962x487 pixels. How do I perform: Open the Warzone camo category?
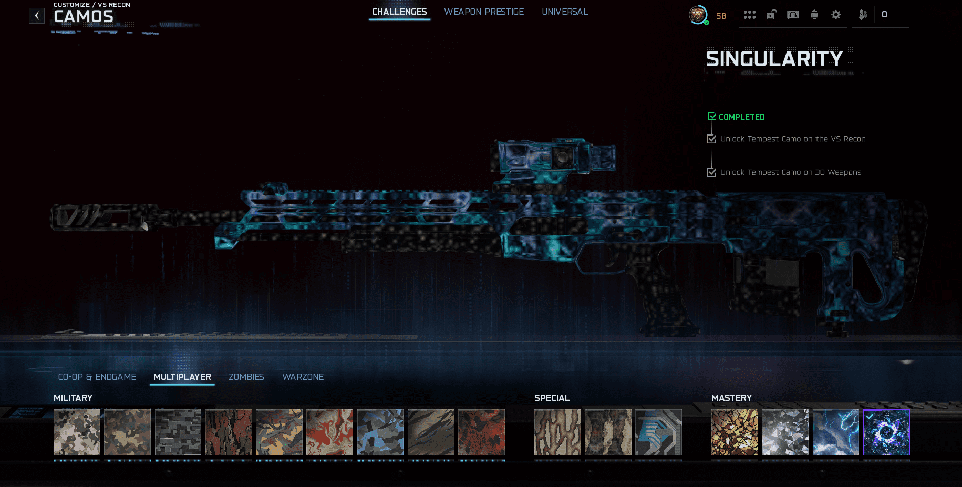point(303,377)
